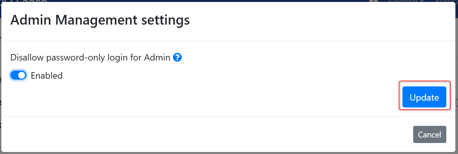Open the tooltip icon beside Admin label

[x=177, y=58]
